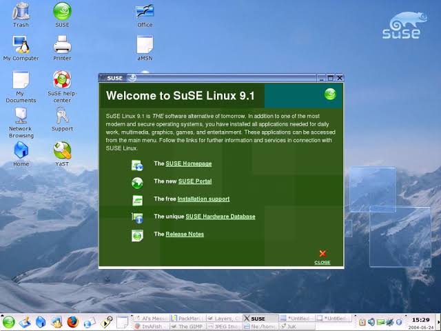
Task: Click the icon beside Release Notes
Action: coord(137,236)
